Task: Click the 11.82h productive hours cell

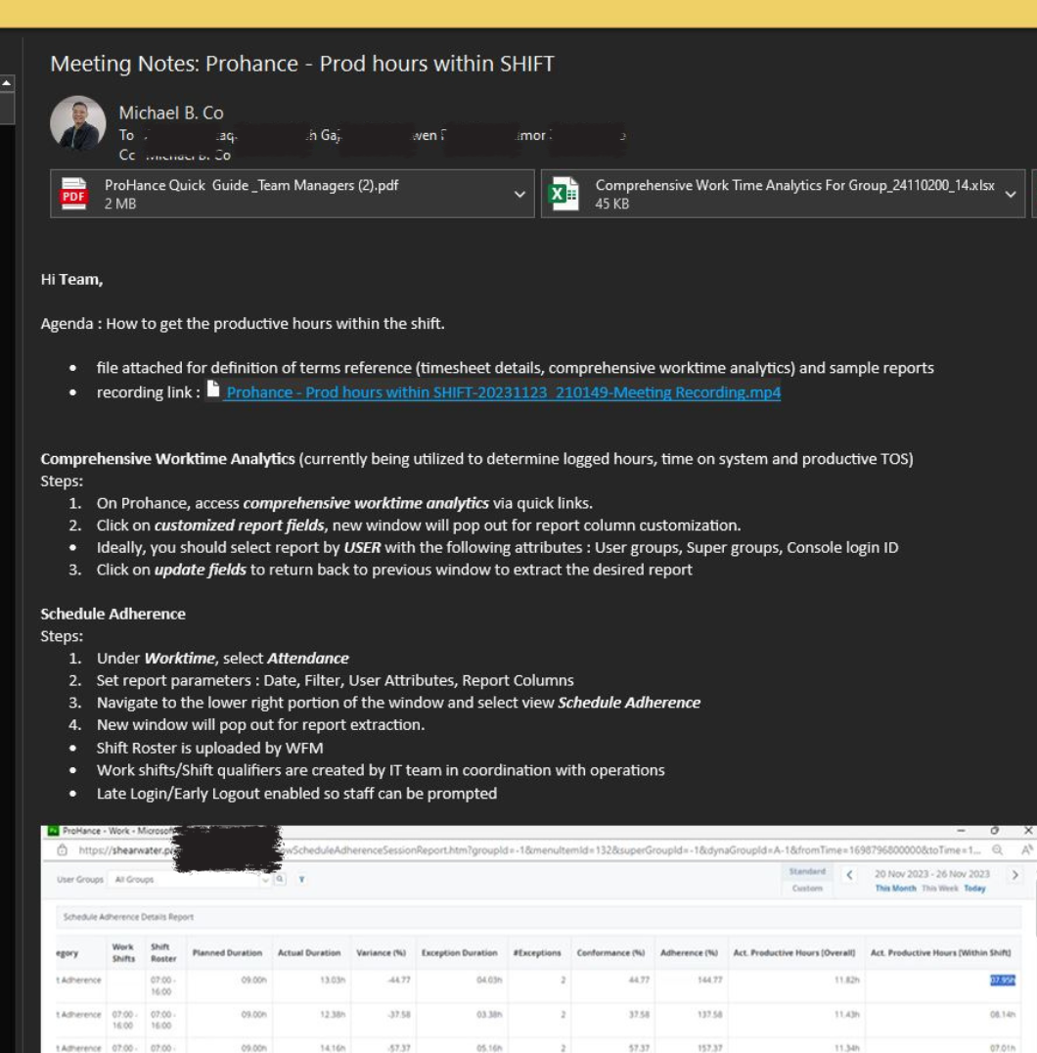Action: (847, 981)
